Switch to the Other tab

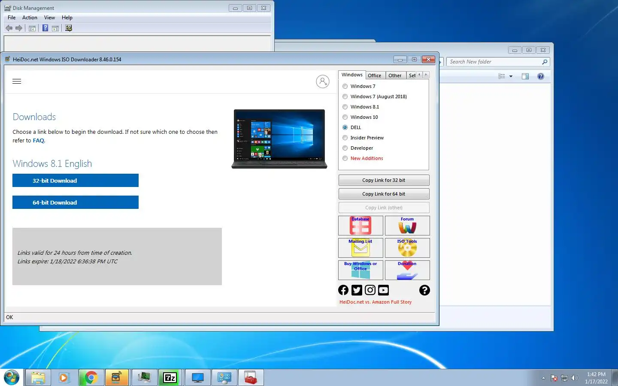395,75
